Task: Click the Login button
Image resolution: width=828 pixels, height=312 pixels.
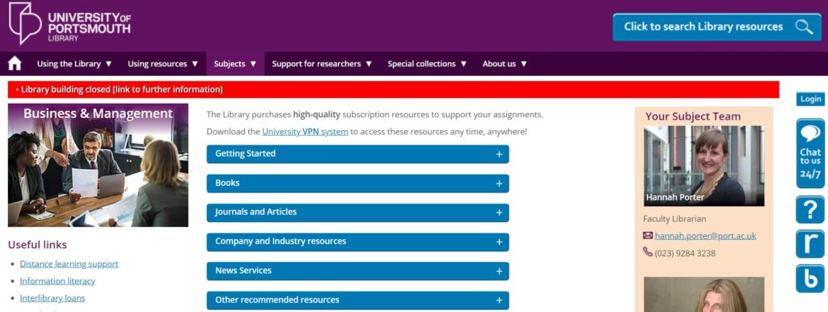Action: pos(810,99)
